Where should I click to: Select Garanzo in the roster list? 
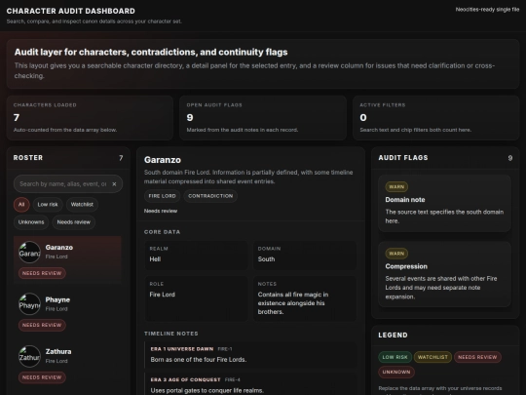[67, 260]
